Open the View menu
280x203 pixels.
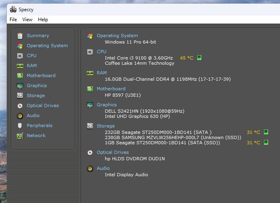point(27,20)
